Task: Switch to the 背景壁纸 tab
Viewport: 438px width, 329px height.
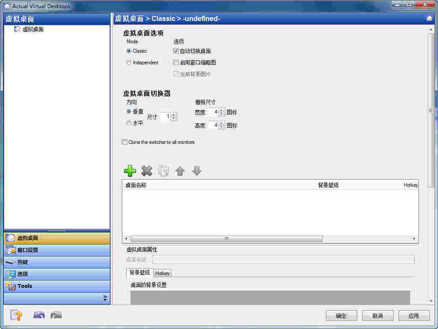Action: (140, 272)
